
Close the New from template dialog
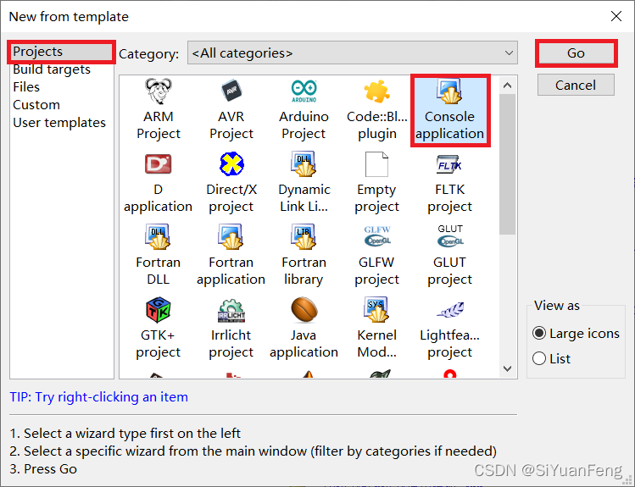pyautogui.click(x=616, y=16)
